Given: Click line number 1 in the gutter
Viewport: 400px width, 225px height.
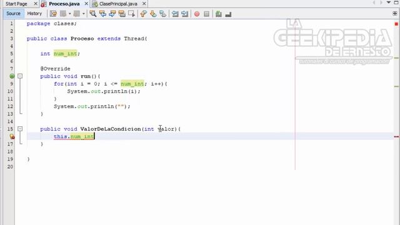Looking at the screenshot, I should click(x=11, y=24).
